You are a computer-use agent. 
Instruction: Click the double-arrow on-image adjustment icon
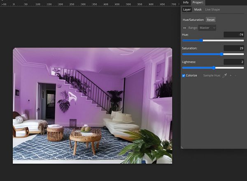(184, 28)
